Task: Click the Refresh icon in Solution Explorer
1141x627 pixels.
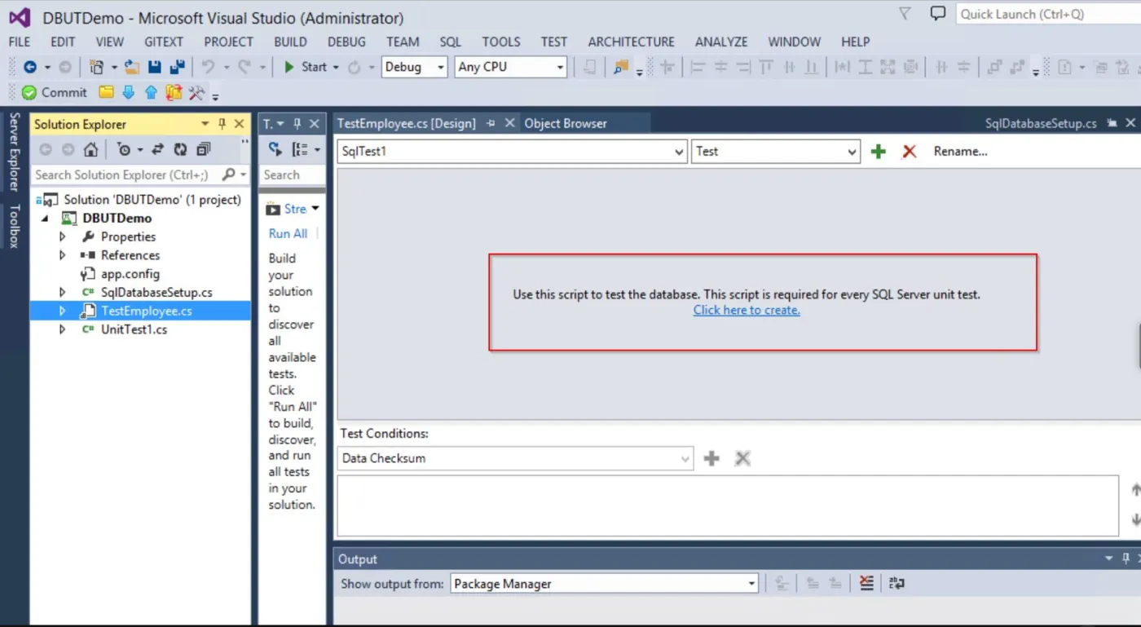Action: [180, 150]
